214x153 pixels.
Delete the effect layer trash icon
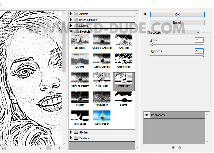(179, 148)
